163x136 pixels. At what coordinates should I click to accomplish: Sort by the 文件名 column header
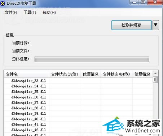tap(26, 74)
